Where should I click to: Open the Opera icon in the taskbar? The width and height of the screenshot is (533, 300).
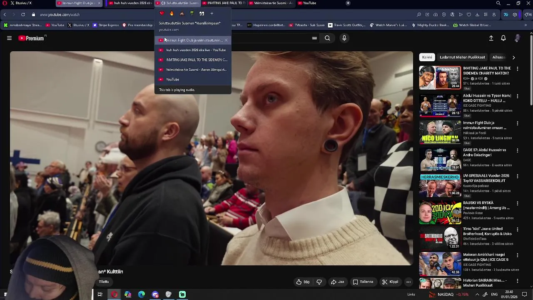pyautogui.click(x=114, y=295)
